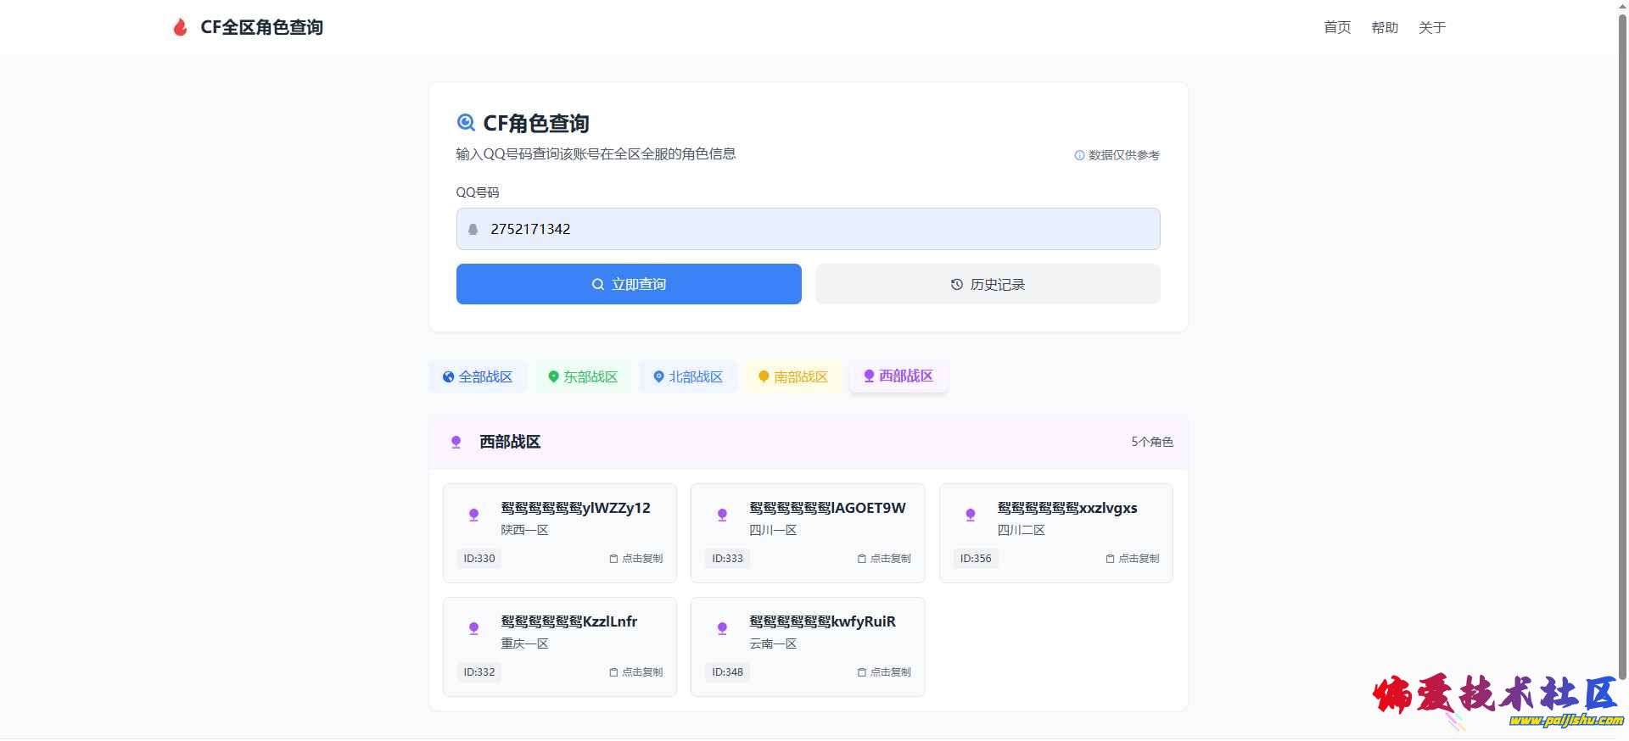Image resolution: width=1629 pixels, height=741 pixels.
Task: Click the copy icon on ID:356 card
Action: pos(1110,559)
